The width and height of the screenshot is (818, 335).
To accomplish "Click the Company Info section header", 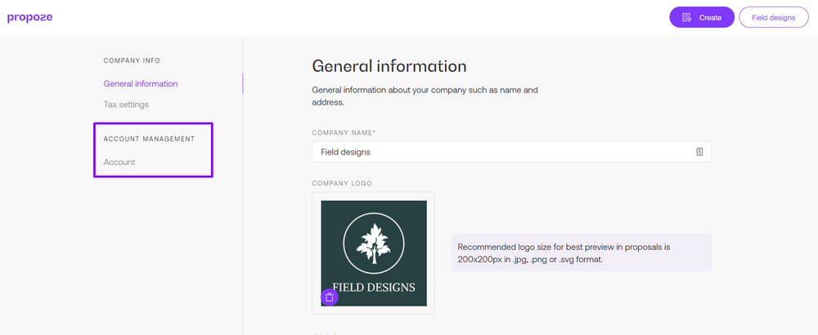I will pyautogui.click(x=132, y=60).
